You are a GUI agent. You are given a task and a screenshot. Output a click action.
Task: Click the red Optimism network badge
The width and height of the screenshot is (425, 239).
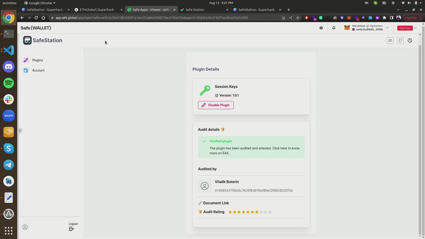point(405,28)
